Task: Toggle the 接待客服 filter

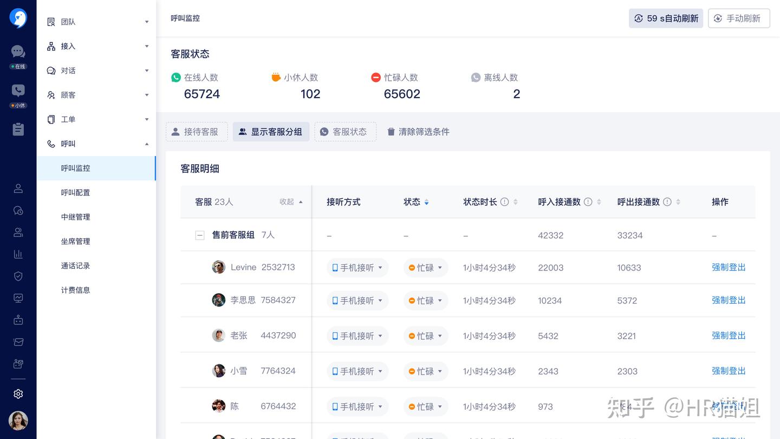Action: 197,131
